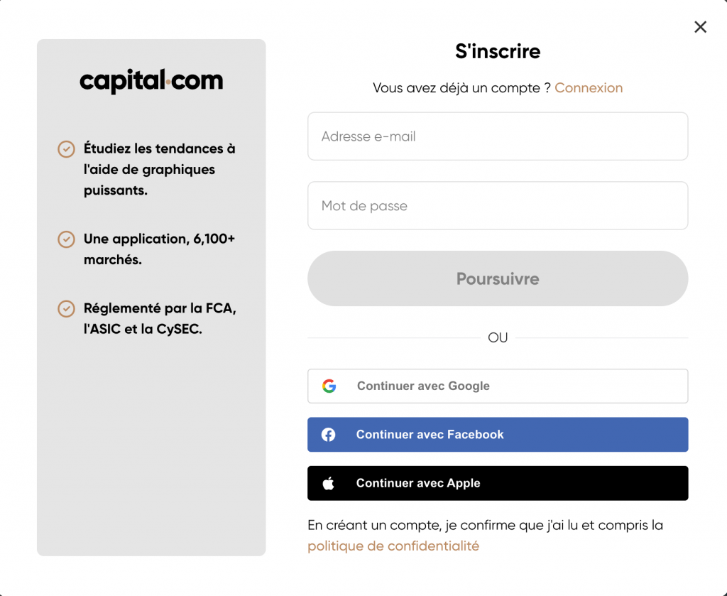727x596 pixels.
Task: Click the Apple logo icon
Action: 328,483
